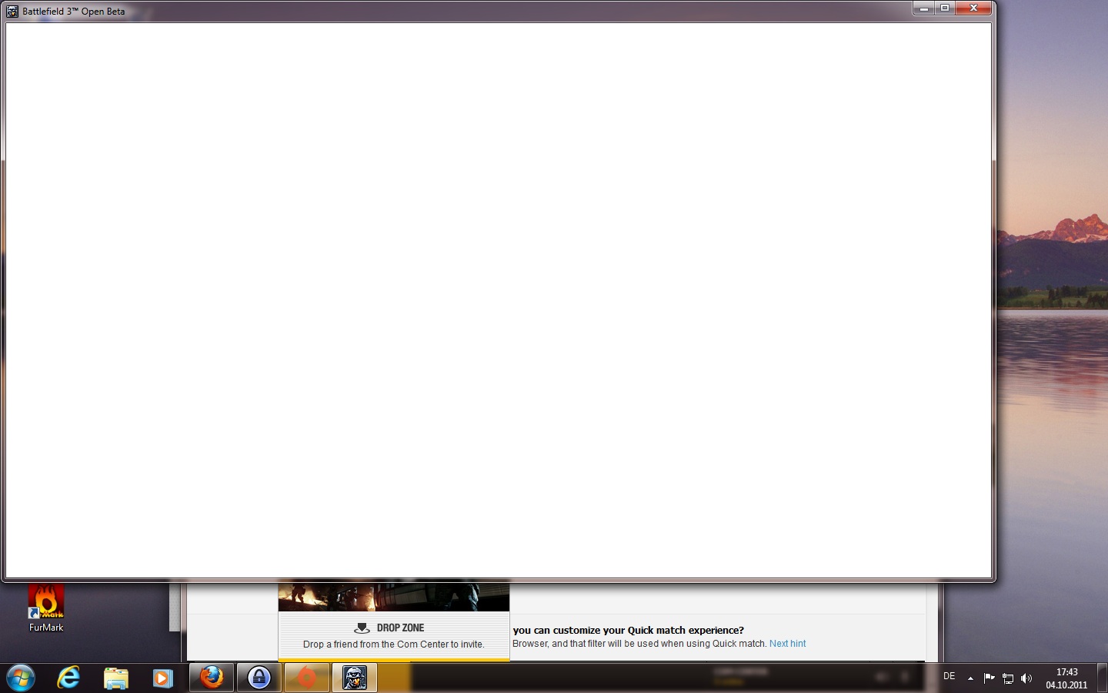Viewport: 1108px width, 693px height.
Task: Click the DROP ZONE area in browser
Action: 393,636
